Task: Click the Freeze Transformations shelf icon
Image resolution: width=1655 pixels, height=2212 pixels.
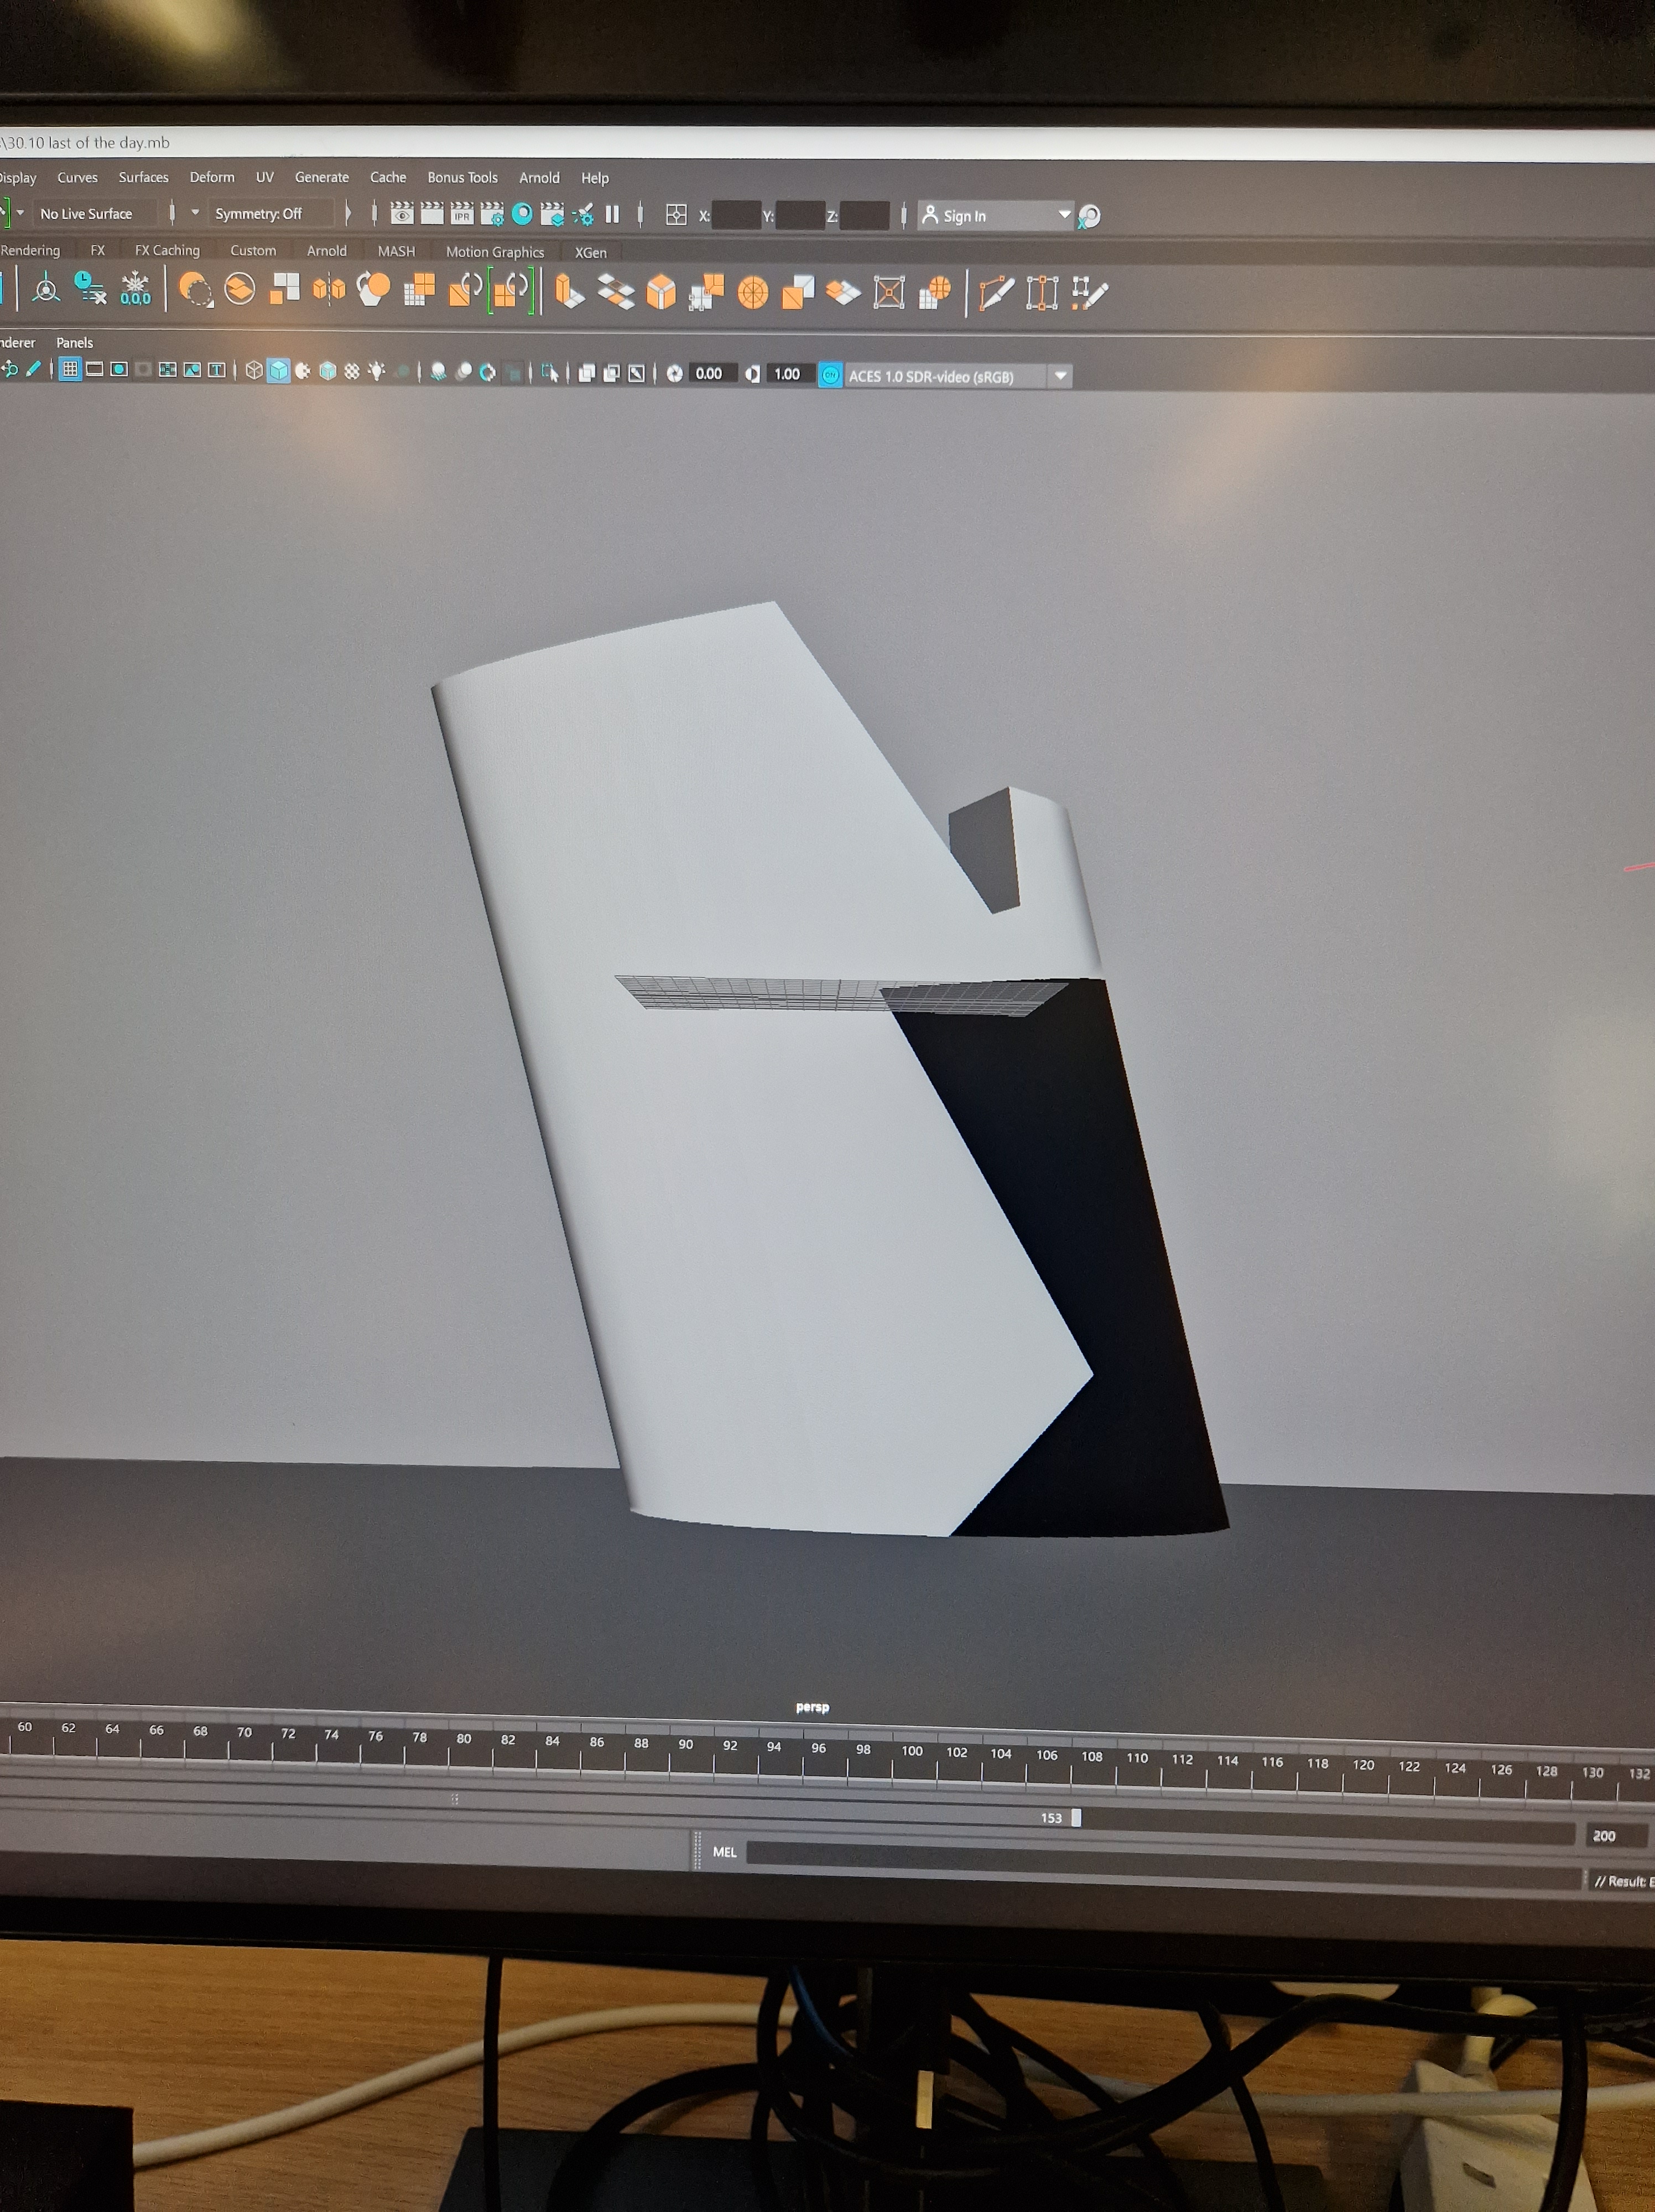Action: [x=135, y=289]
